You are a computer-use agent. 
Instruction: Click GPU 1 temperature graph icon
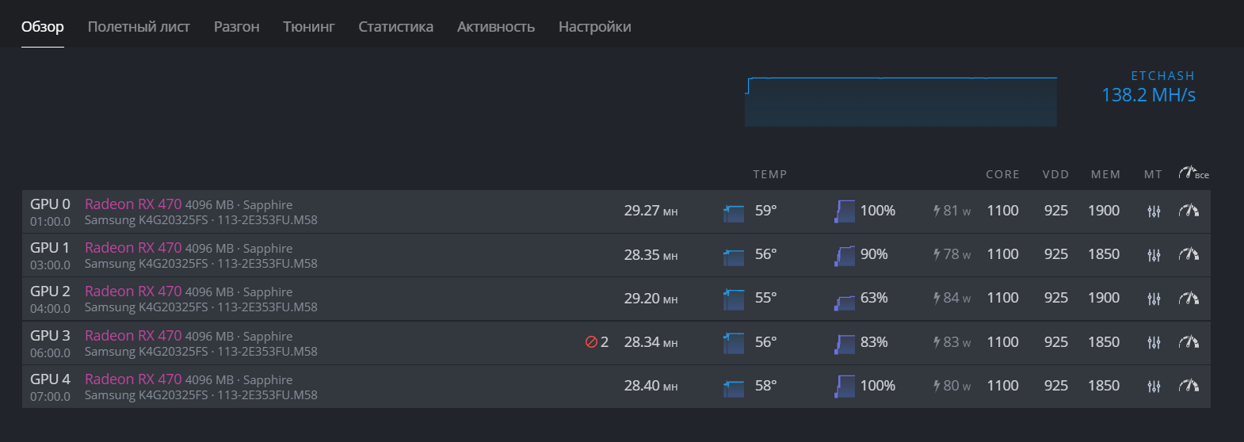[734, 256]
